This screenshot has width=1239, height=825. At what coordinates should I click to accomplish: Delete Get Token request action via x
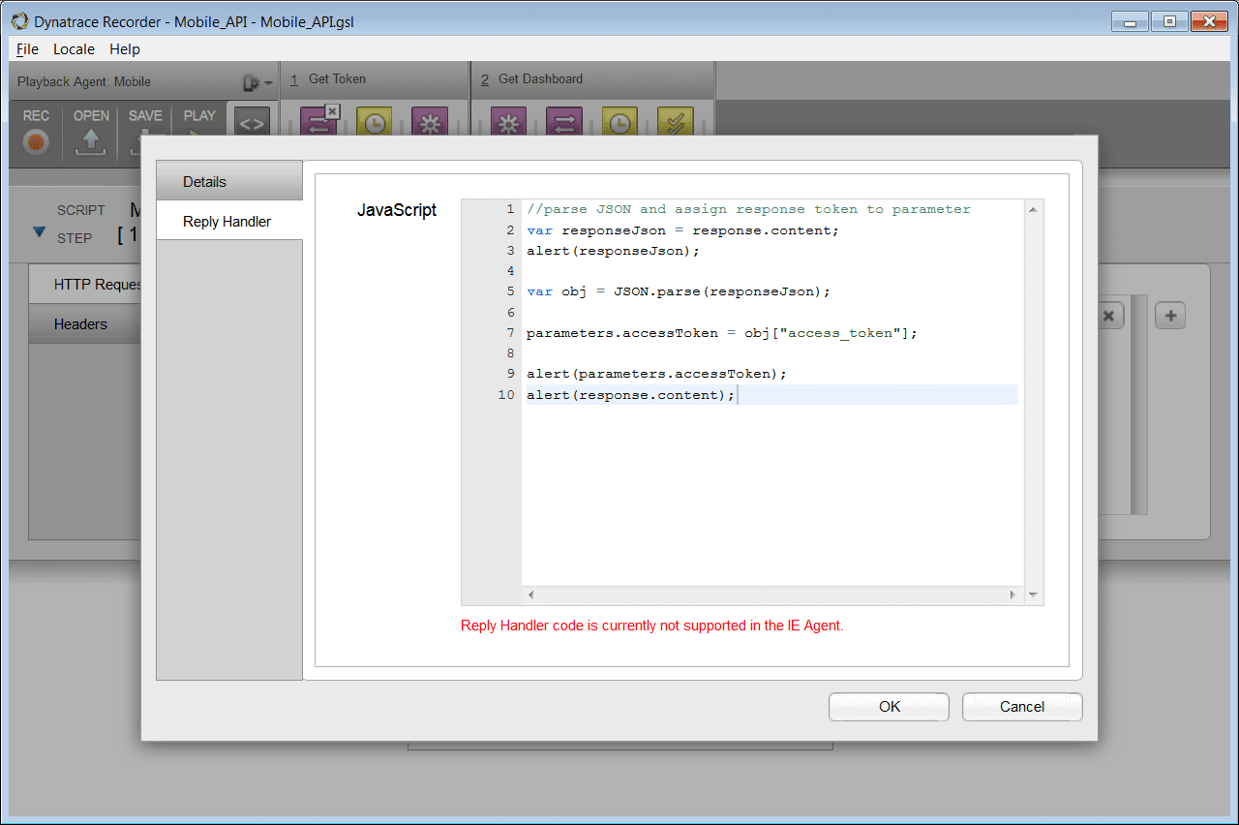coord(332,111)
